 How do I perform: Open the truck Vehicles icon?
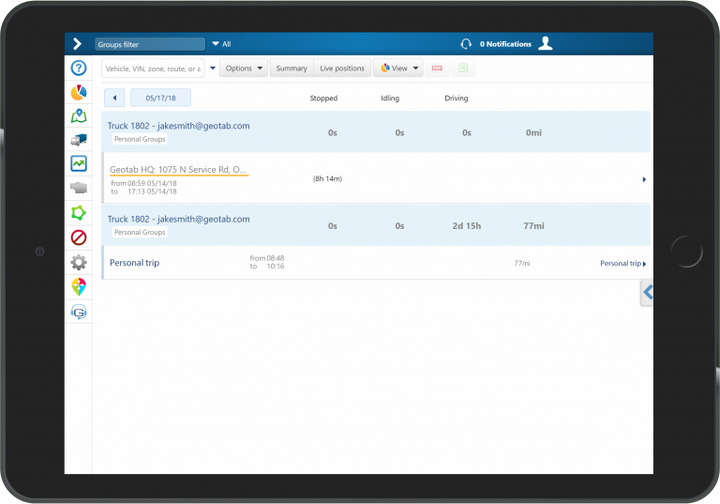point(79,140)
